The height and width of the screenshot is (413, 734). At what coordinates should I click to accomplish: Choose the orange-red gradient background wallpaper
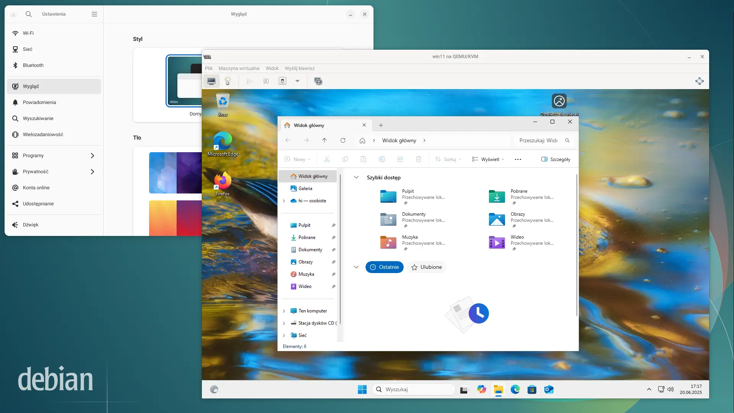pyautogui.click(x=175, y=218)
